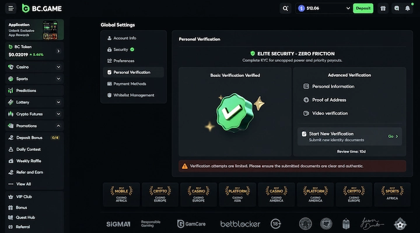The width and height of the screenshot is (420, 233).
Task: Click the soccer ball sponsor logo
Action: (400, 224)
